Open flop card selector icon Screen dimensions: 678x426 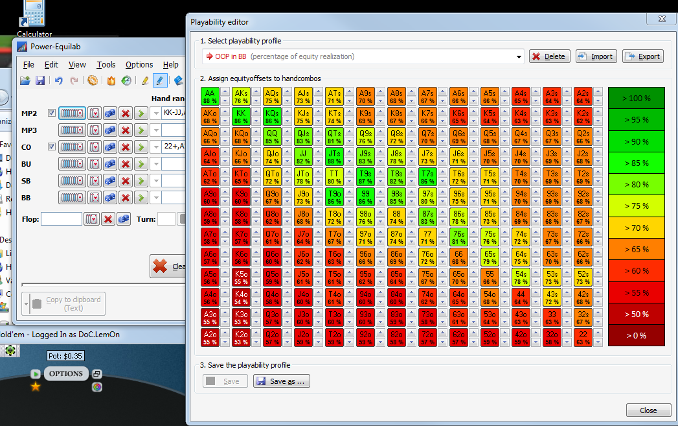[92, 219]
